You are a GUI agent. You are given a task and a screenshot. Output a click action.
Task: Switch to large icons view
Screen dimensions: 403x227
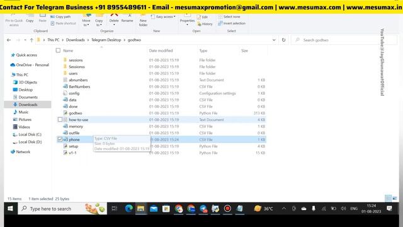coord(395,198)
